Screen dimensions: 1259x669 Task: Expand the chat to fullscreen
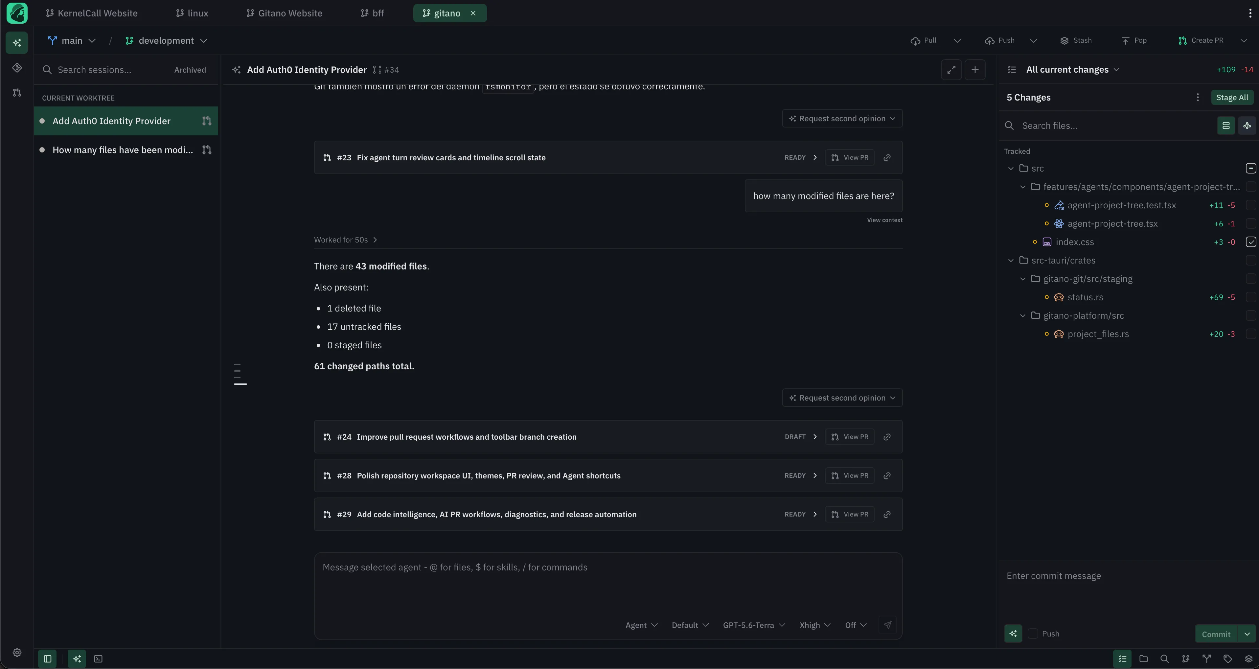(951, 69)
